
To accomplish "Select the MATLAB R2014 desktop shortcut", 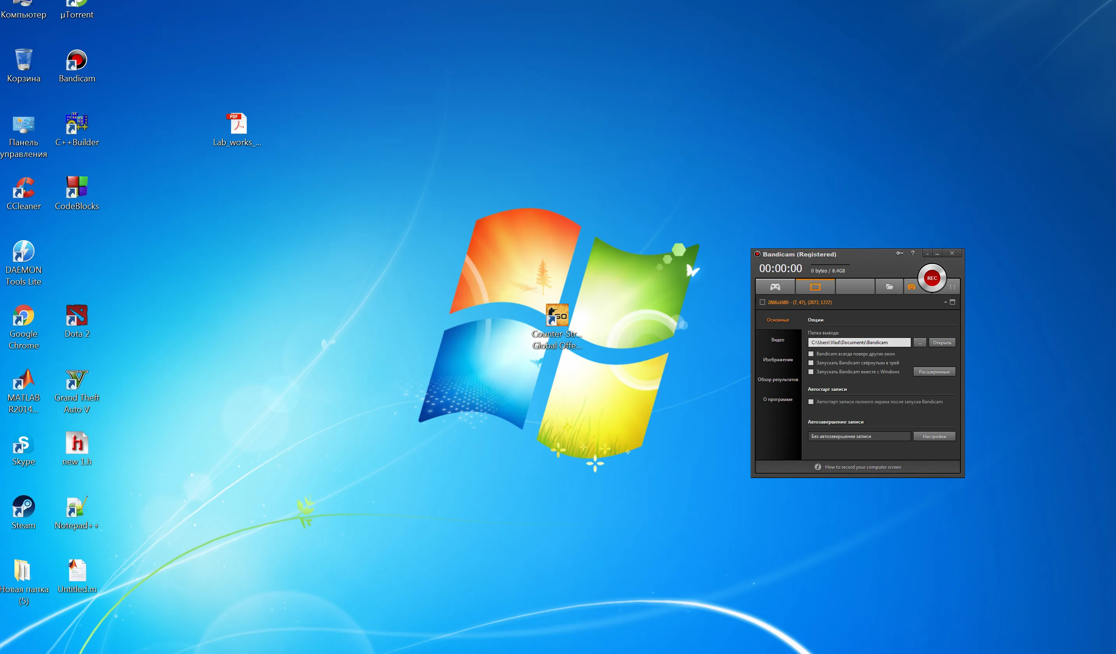I will pos(23,391).
